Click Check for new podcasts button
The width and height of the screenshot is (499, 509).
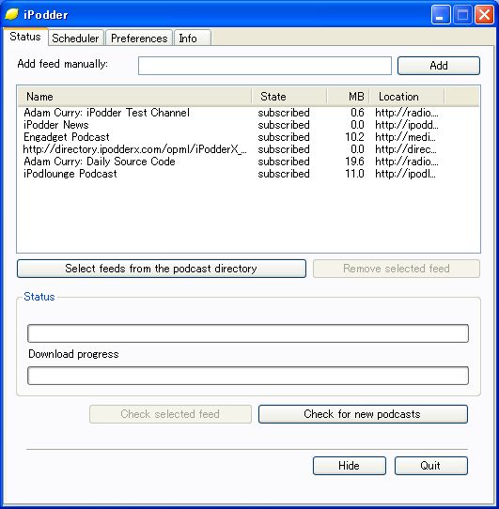pyautogui.click(x=363, y=414)
